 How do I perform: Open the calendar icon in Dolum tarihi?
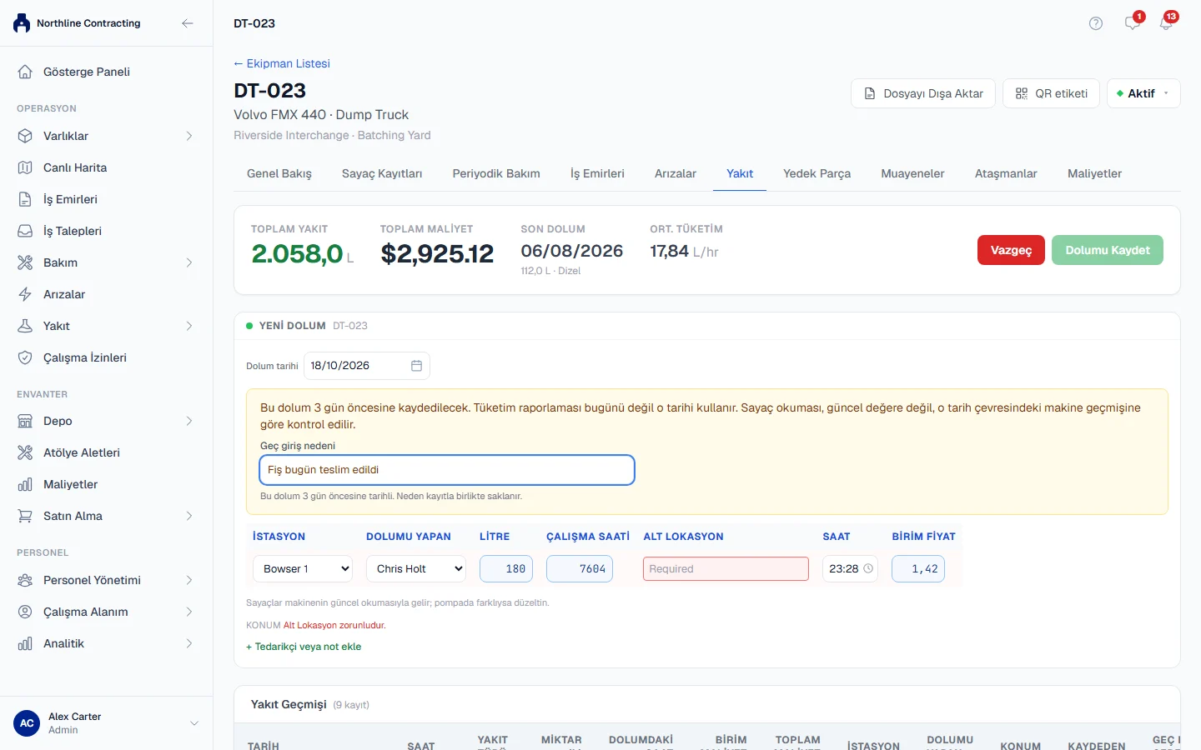click(416, 366)
